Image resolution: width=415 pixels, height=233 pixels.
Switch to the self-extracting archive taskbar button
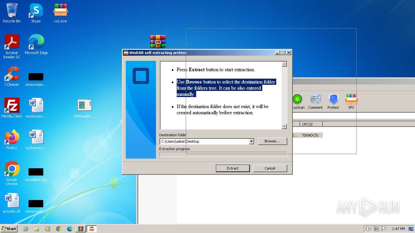92,229
